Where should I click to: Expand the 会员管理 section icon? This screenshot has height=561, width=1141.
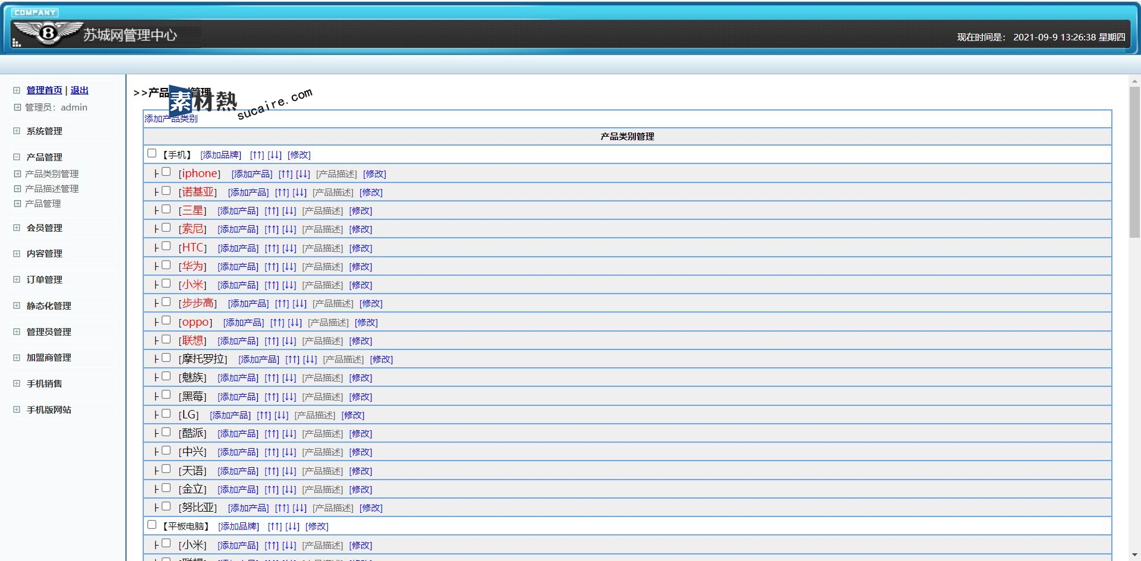[x=17, y=228]
